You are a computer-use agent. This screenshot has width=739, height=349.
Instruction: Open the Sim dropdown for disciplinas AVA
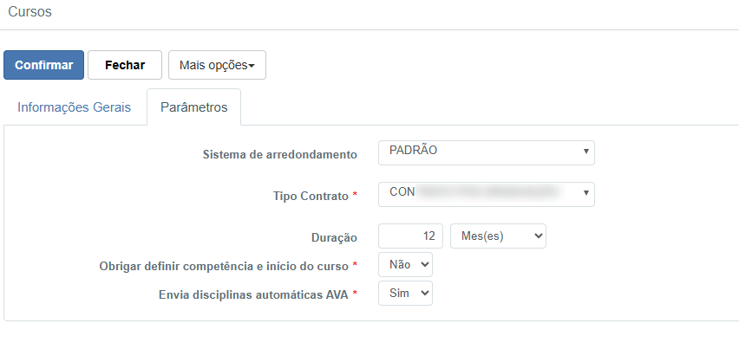pos(405,294)
